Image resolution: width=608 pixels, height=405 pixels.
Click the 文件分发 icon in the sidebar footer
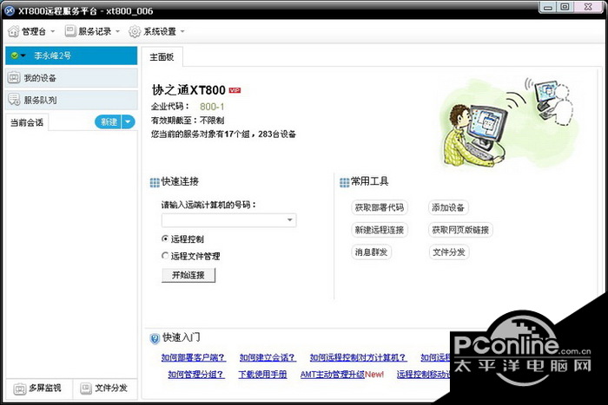84,388
